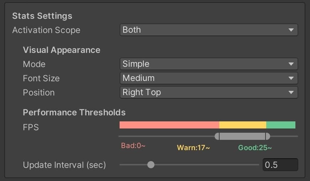Click the Visual Appearance heading
The width and height of the screenshot is (310, 181).
(x=62, y=50)
